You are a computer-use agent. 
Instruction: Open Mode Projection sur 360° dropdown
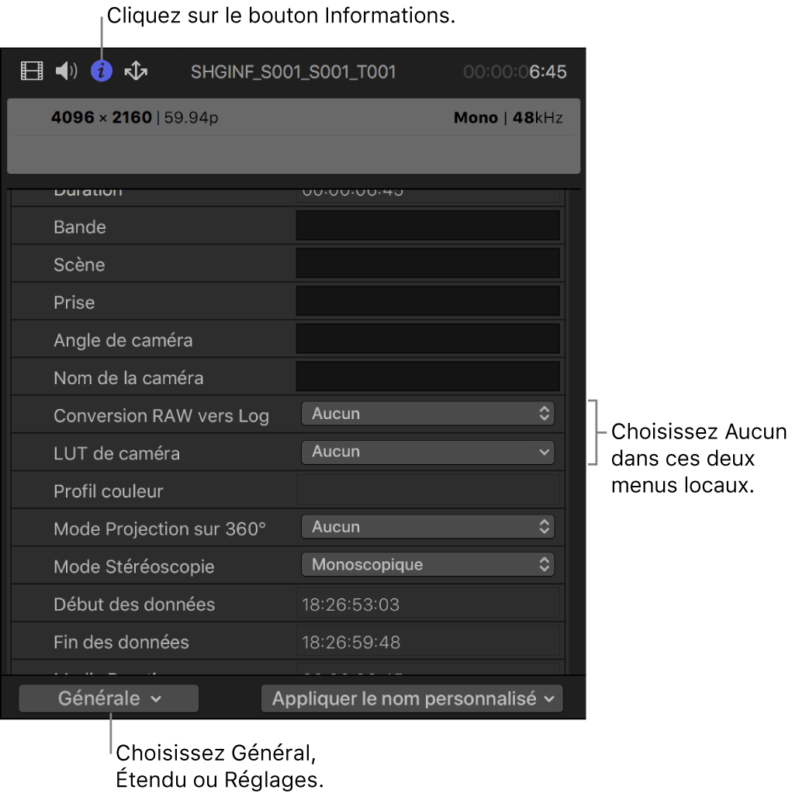[x=427, y=527]
